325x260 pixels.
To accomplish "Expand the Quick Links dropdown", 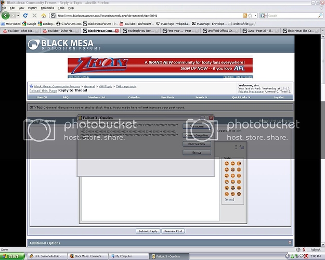I will (241, 97).
